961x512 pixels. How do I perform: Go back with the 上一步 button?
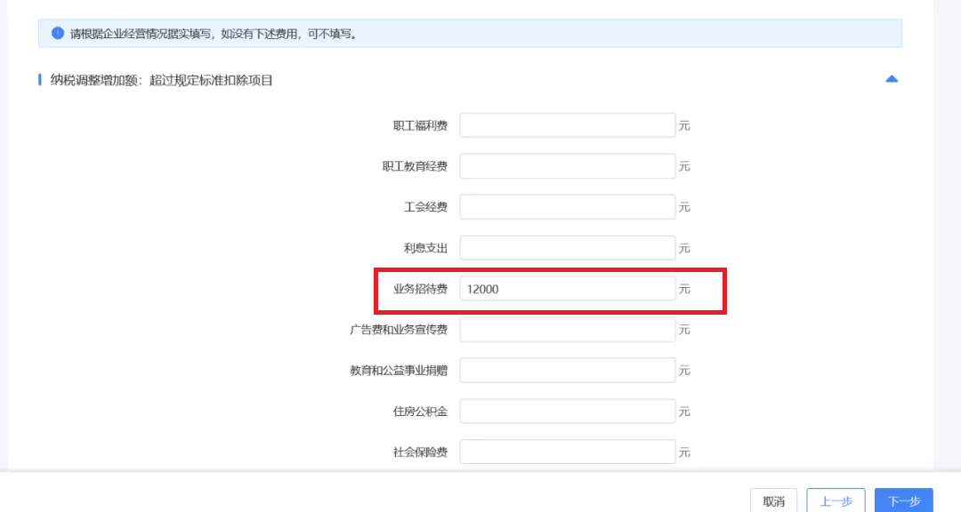(x=836, y=501)
